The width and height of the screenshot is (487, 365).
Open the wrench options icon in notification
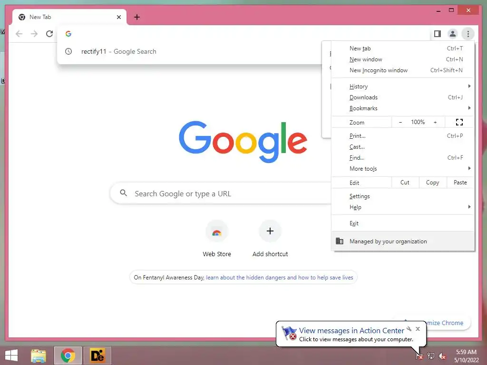409,329
